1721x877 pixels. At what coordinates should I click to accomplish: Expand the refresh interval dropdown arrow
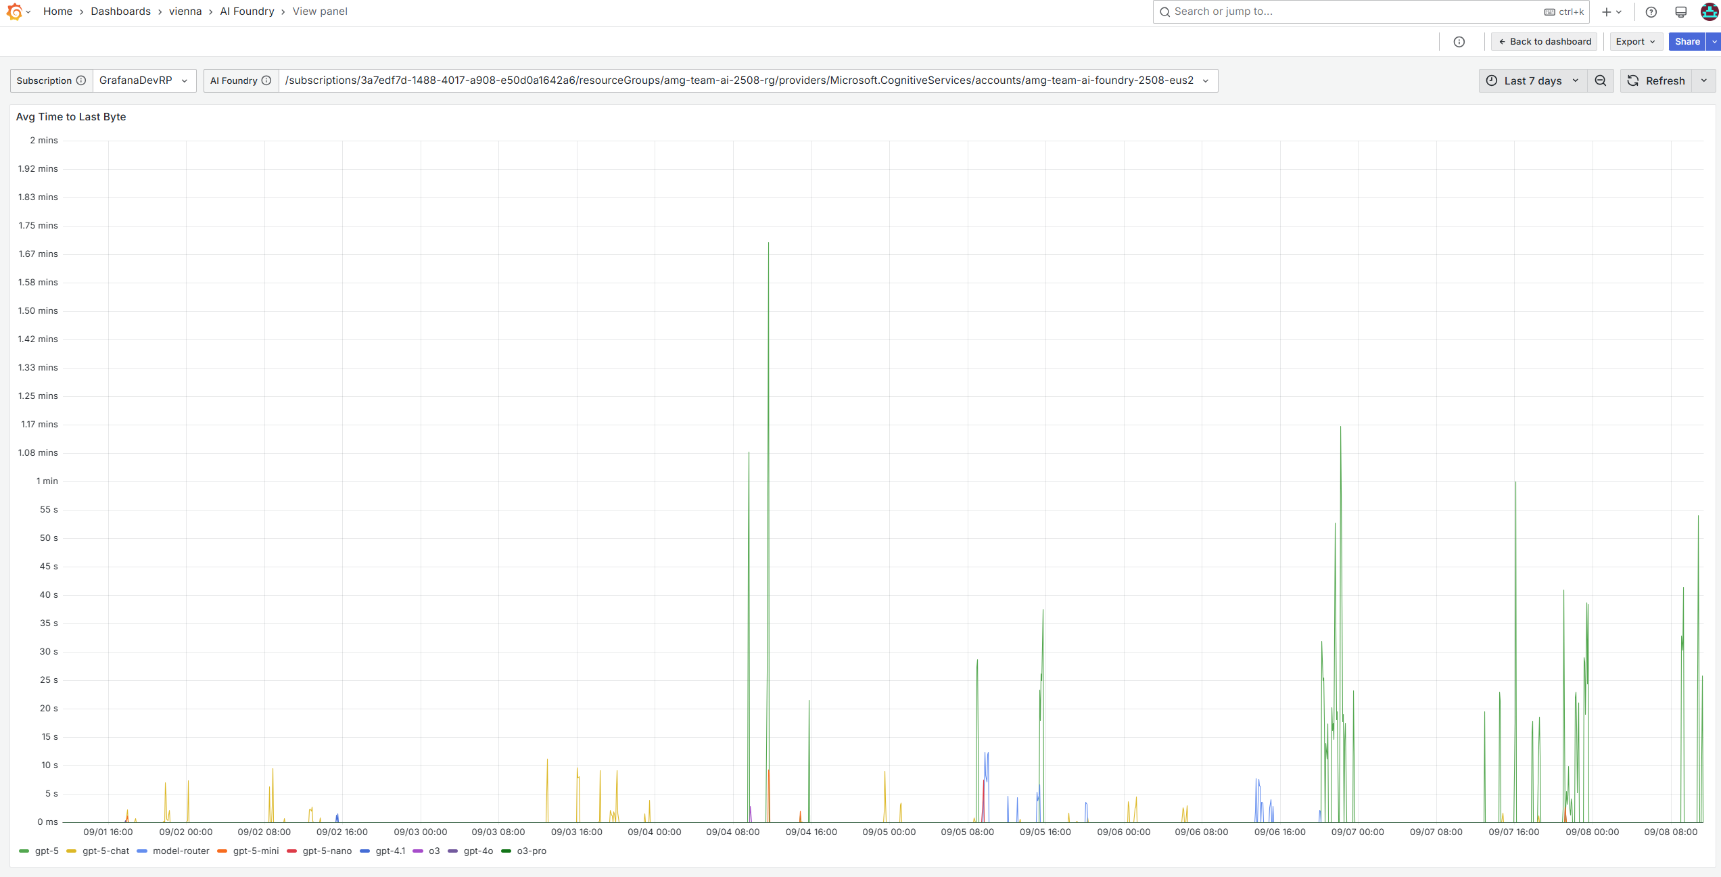[1704, 80]
